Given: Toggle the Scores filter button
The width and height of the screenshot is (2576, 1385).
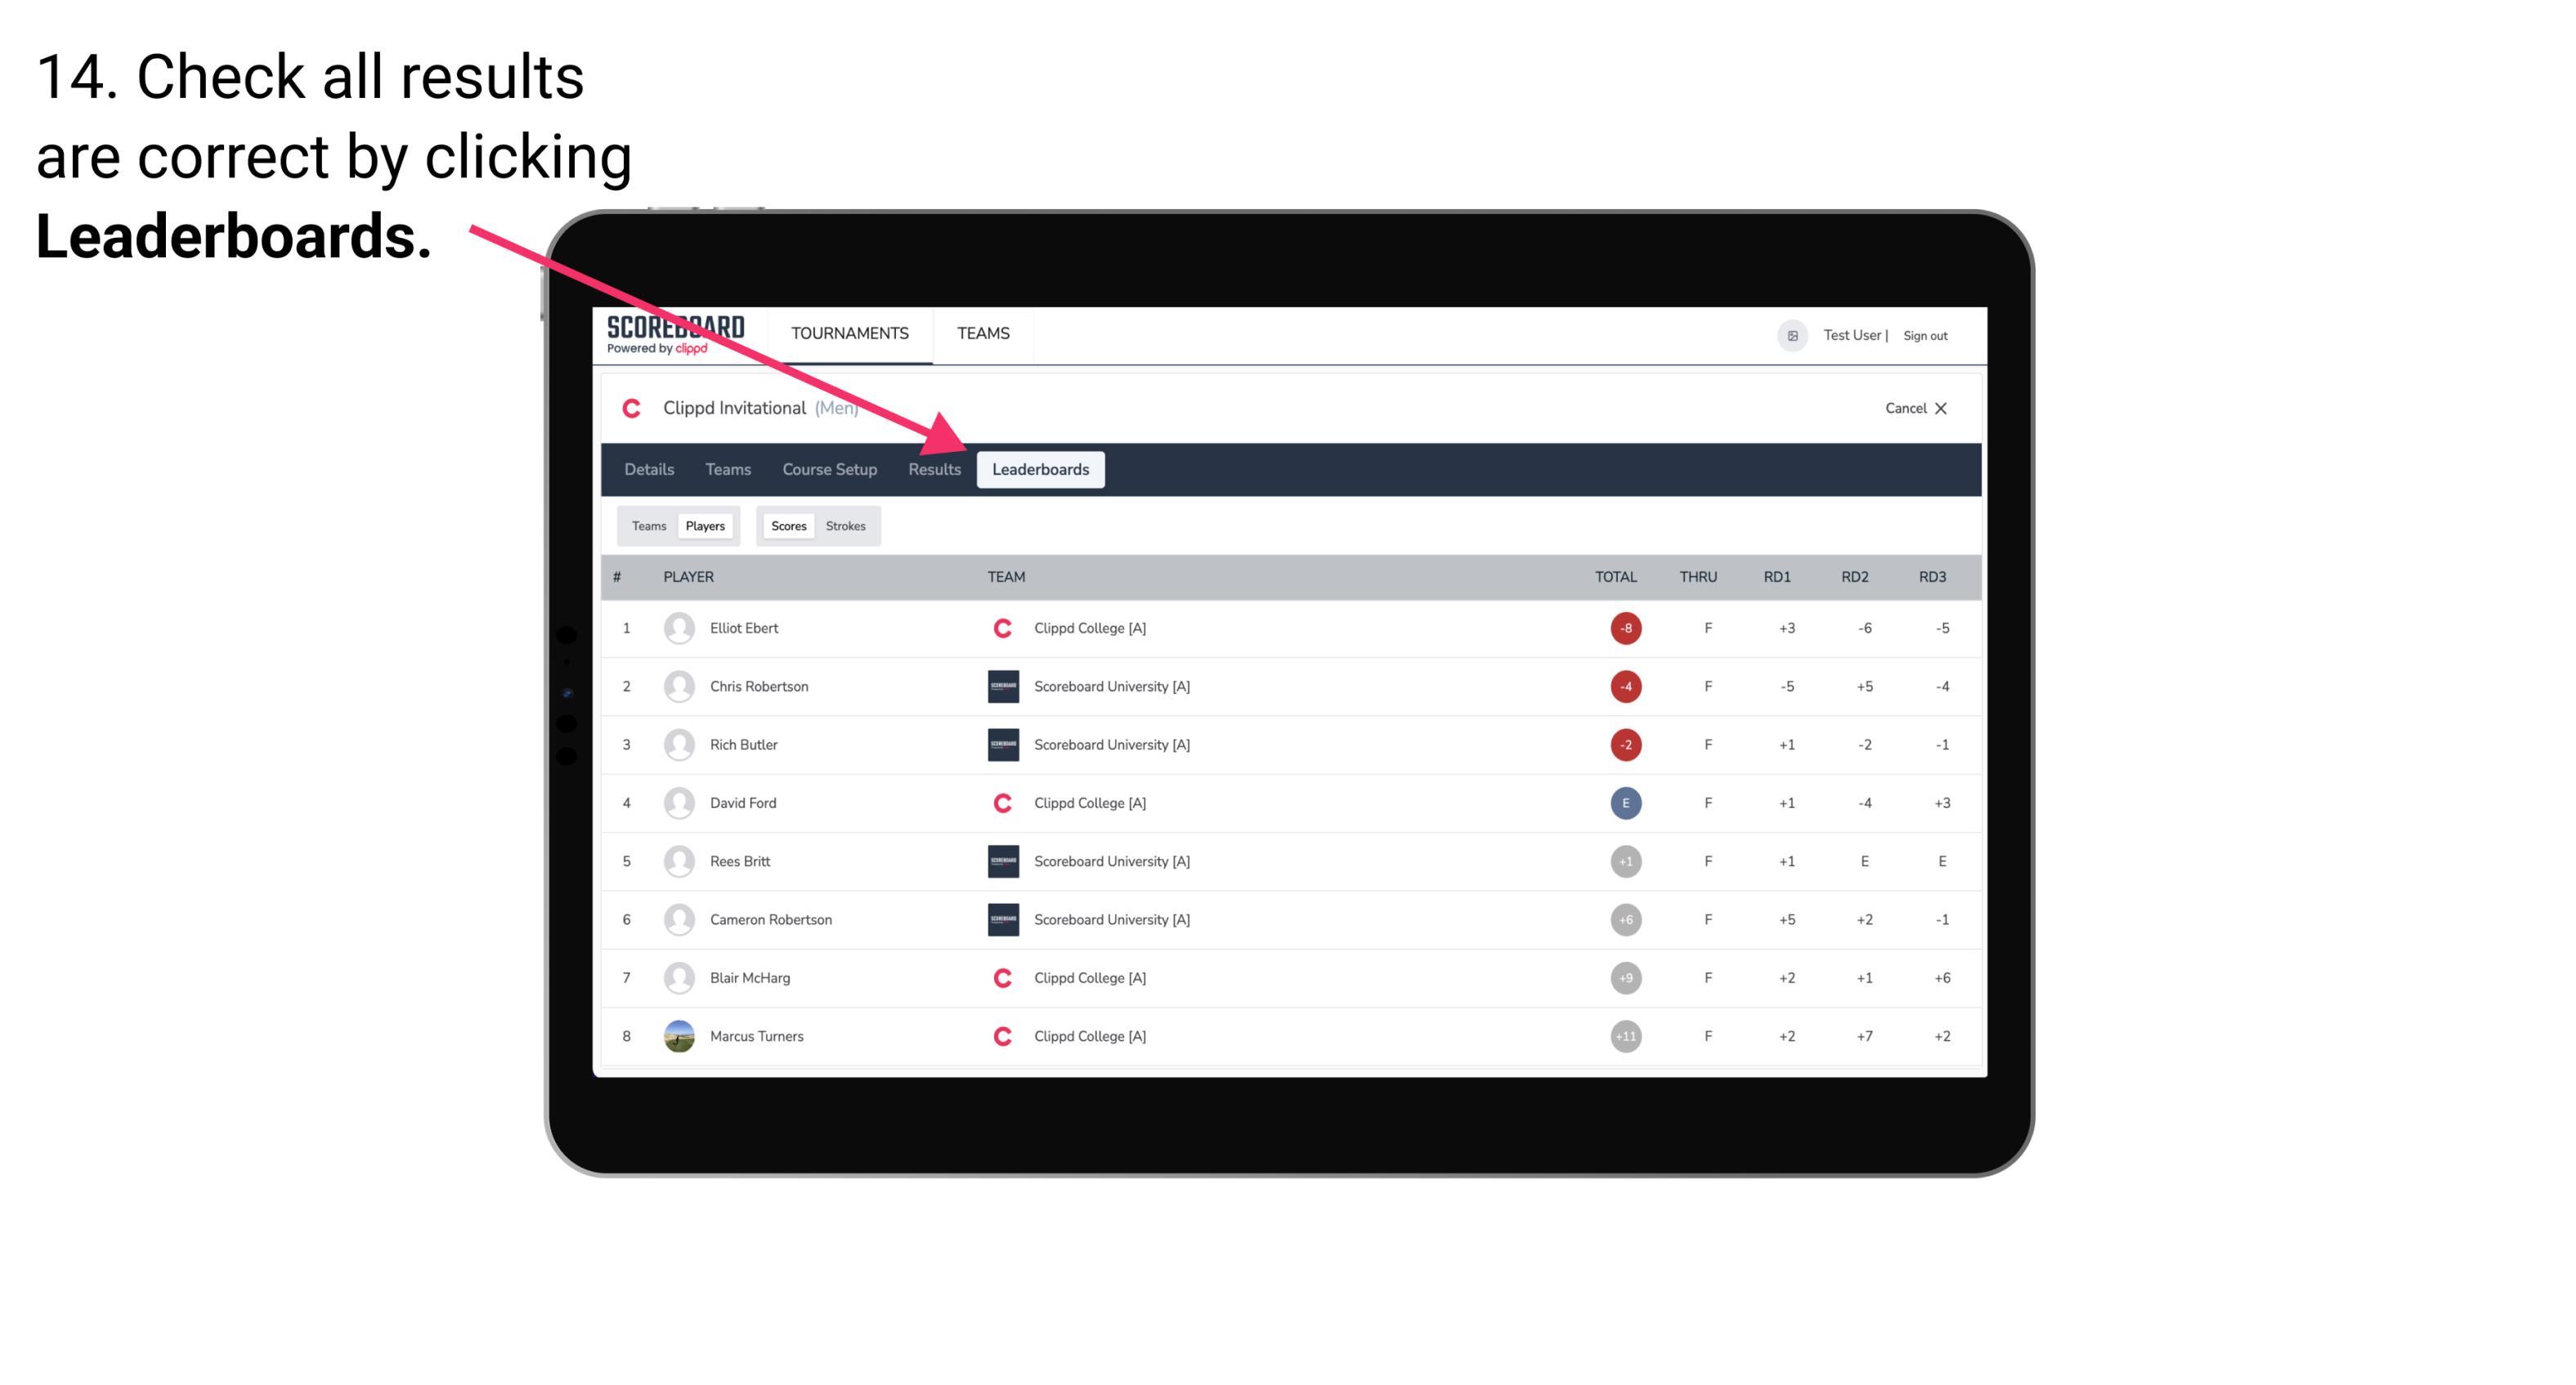Looking at the screenshot, I should coord(786,525).
